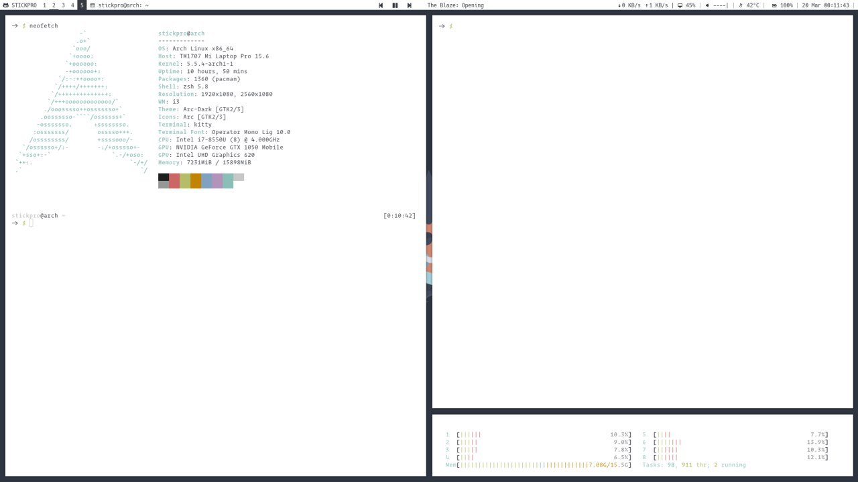Screen dimensions: 858x482
Task: Click the temperature icon in the bar
Action: pos(741,5)
